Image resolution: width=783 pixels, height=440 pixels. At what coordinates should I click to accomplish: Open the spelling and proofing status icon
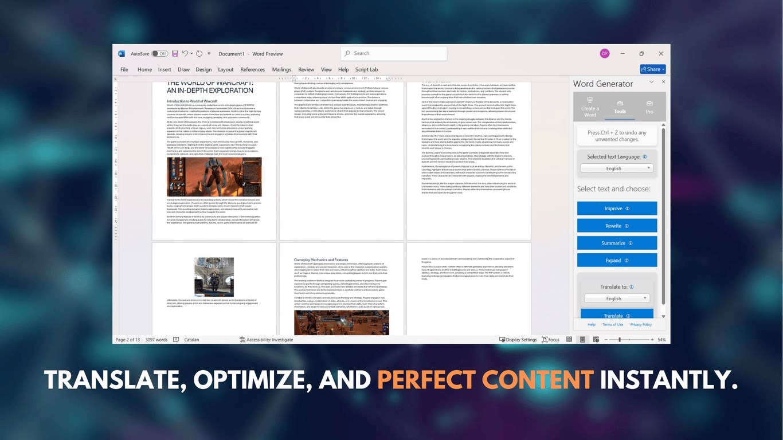coord(176,340)
